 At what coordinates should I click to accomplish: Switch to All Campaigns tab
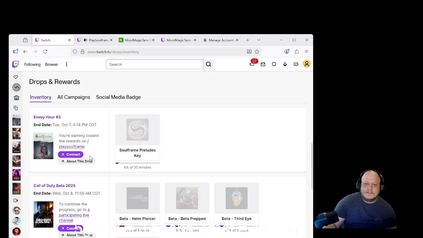tap(74, 97)
